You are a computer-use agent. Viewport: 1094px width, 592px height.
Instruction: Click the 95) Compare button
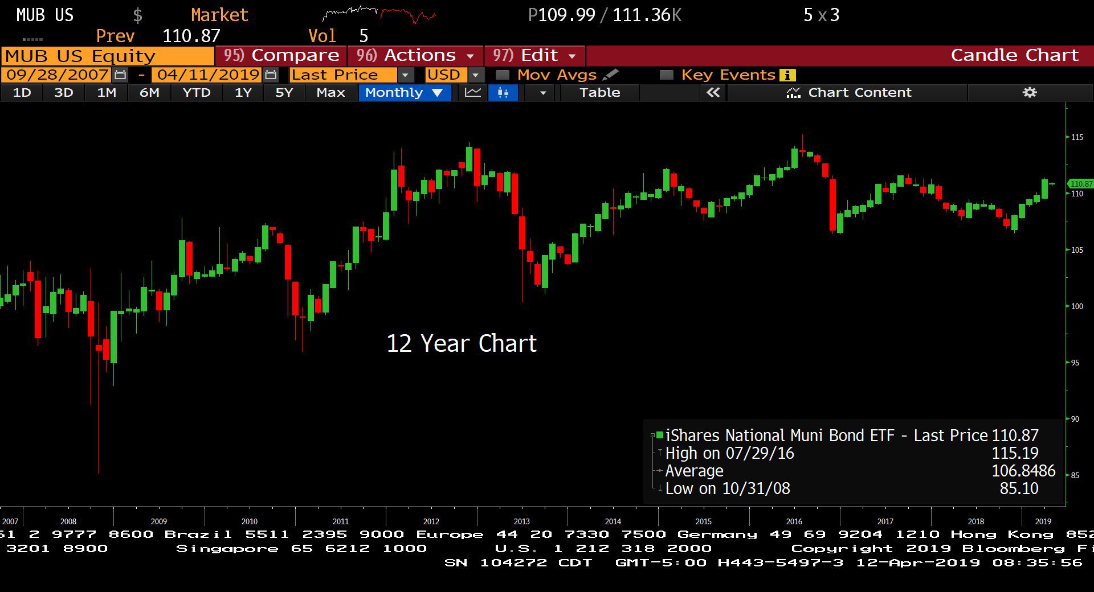(x=281, y=55)
